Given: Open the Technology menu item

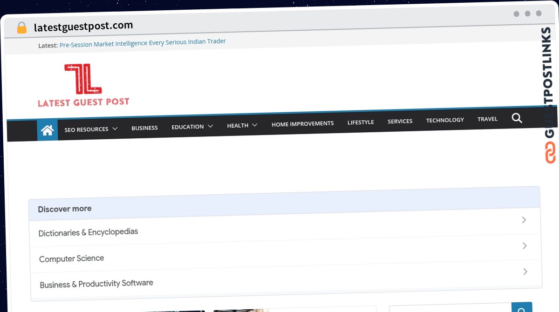Looking at the screenshot, I should coord(445,120).
